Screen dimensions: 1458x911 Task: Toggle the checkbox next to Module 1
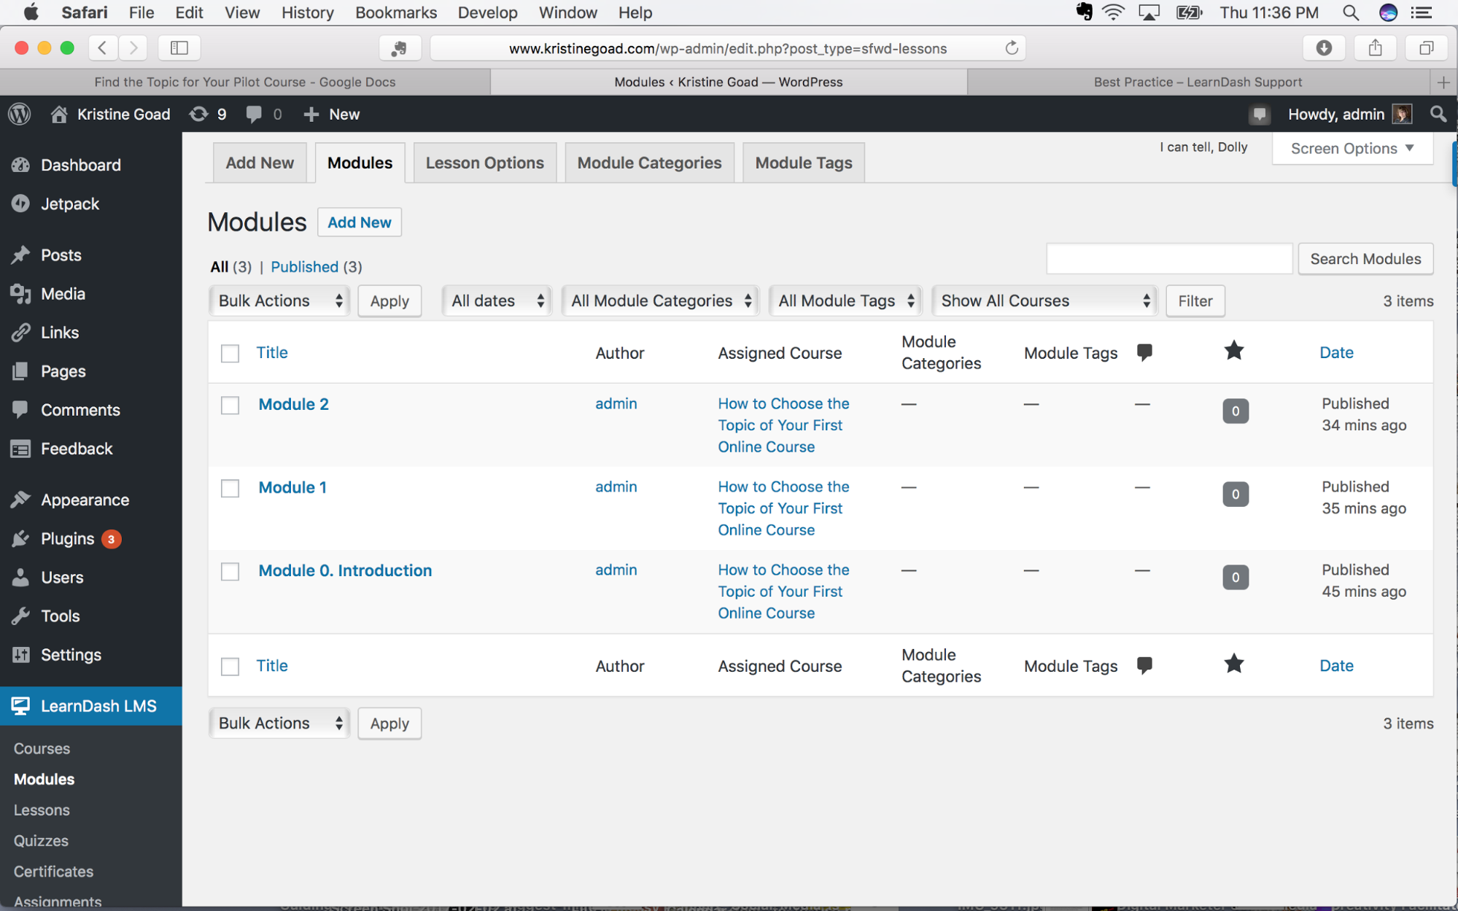(230, 487)
